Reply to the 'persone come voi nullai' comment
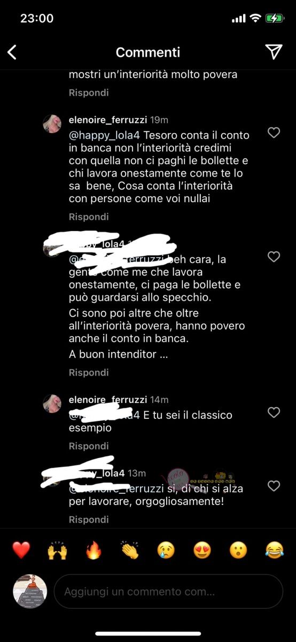The image size is (296, 642). [89, 217]
